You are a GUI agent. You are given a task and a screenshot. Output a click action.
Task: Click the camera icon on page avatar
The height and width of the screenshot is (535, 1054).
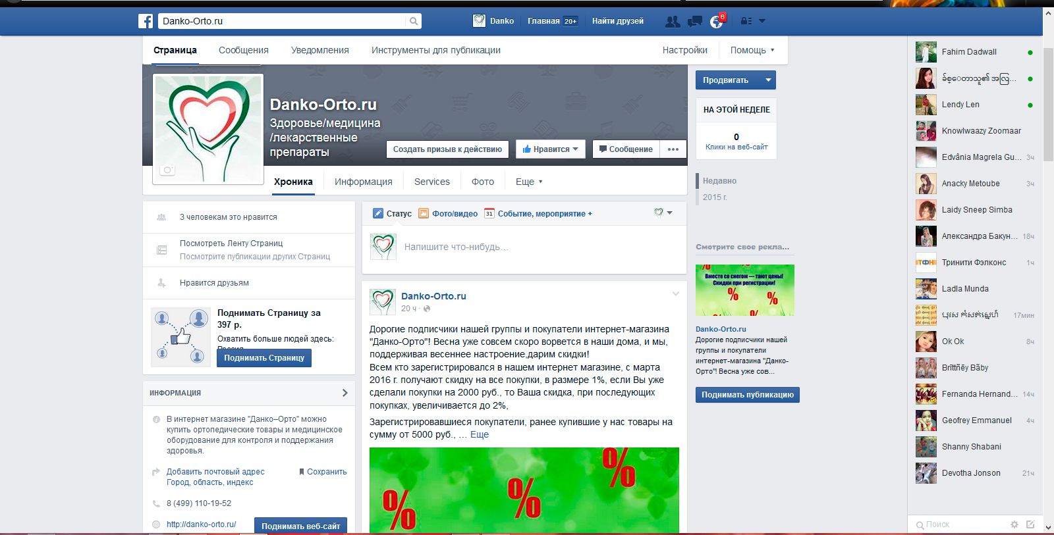[168, 170]
